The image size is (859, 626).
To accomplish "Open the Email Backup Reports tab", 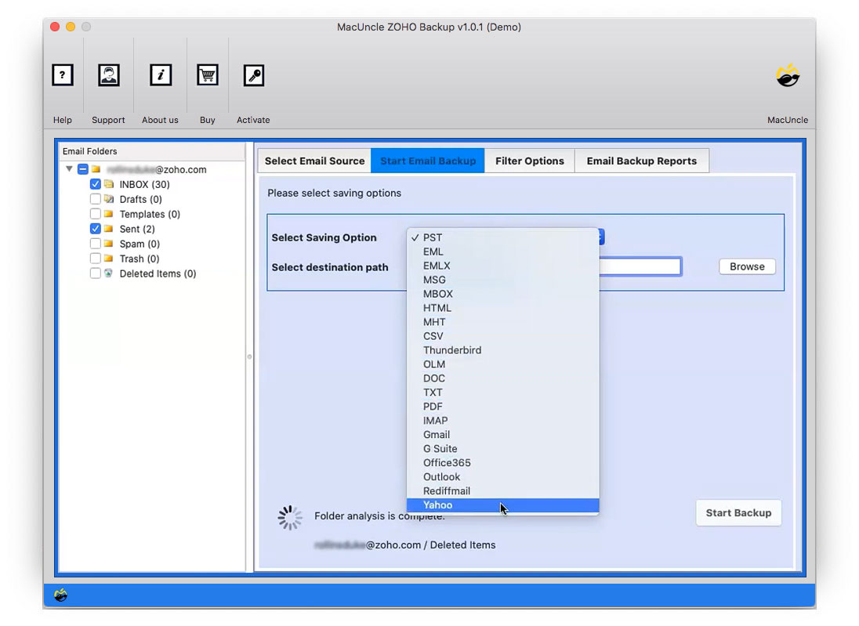I will coord(642,161).
